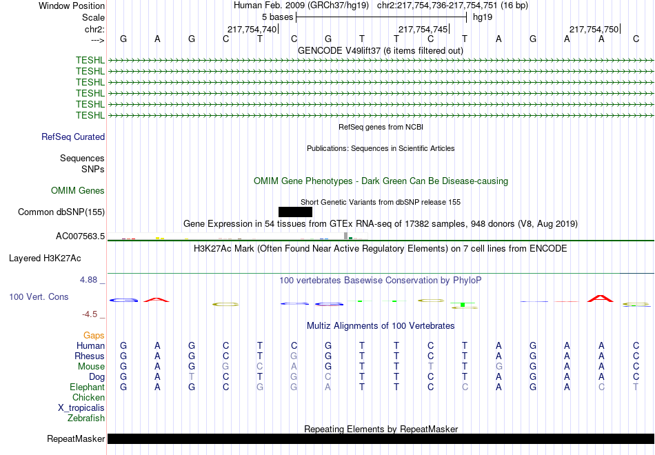Click the Chicken alignment row label

point(88,397)
